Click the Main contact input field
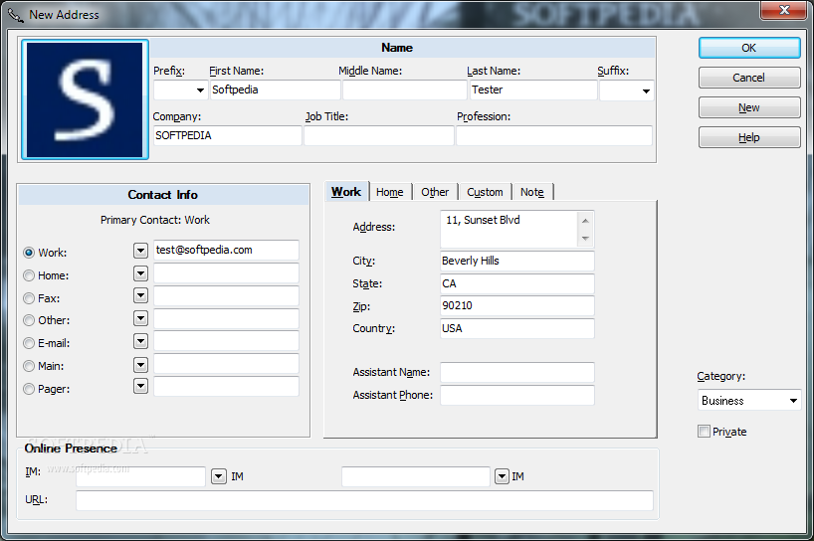The image size is (814, 541). (x=226, y=364)
